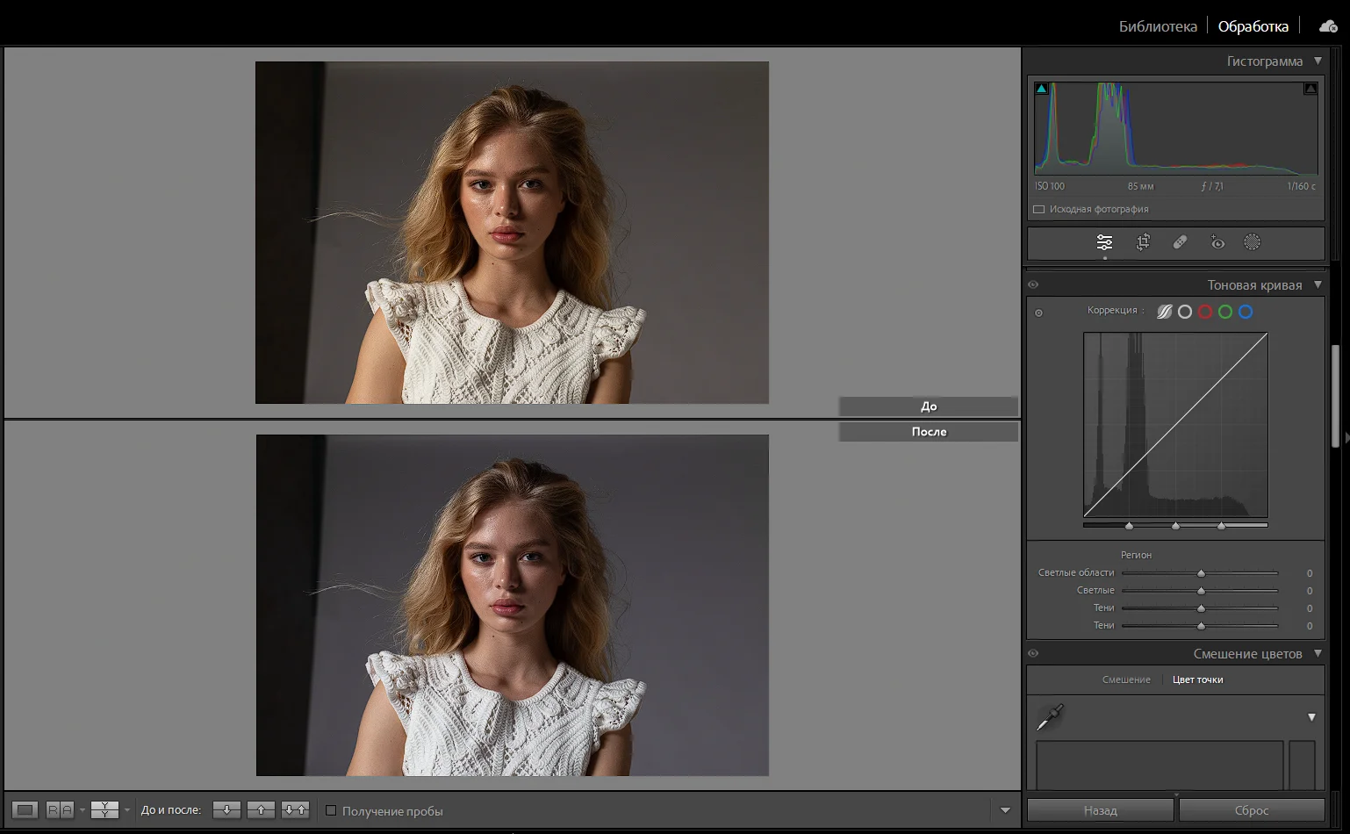
Task: Switch to loupe single view mode
Action: tap(25, 810)
